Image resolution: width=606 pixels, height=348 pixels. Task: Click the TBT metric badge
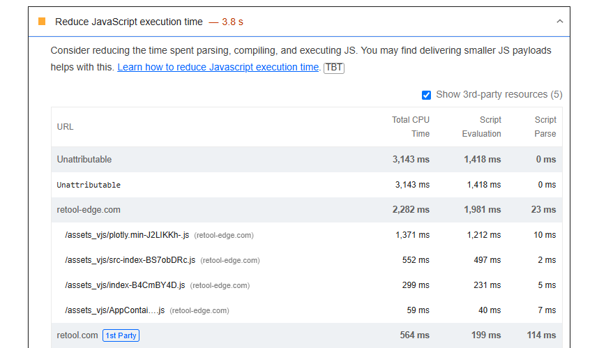[334, 68]
